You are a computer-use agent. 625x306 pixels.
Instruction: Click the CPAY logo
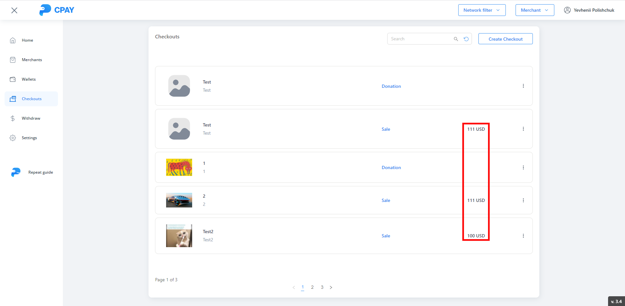click(x=57, y=10)
